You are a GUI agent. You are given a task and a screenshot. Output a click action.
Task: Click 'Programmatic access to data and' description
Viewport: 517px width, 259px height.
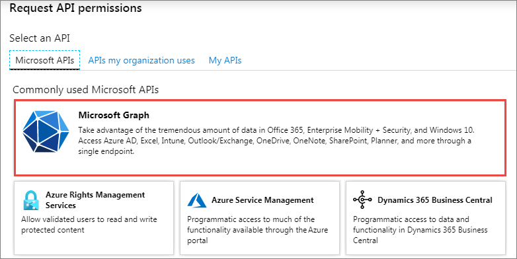(420, 230)
